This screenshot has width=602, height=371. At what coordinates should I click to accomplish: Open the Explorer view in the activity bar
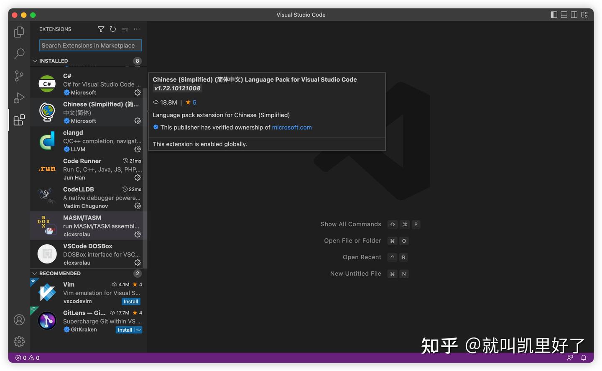(x=19, y=31)
